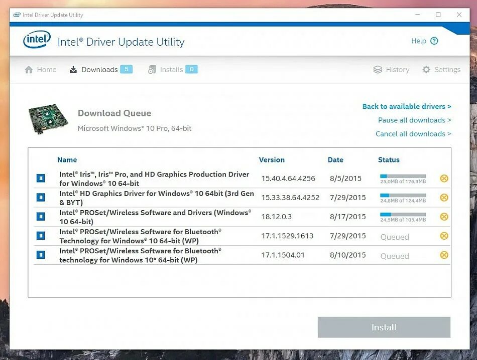Open the History tab

tap(391, 70)
